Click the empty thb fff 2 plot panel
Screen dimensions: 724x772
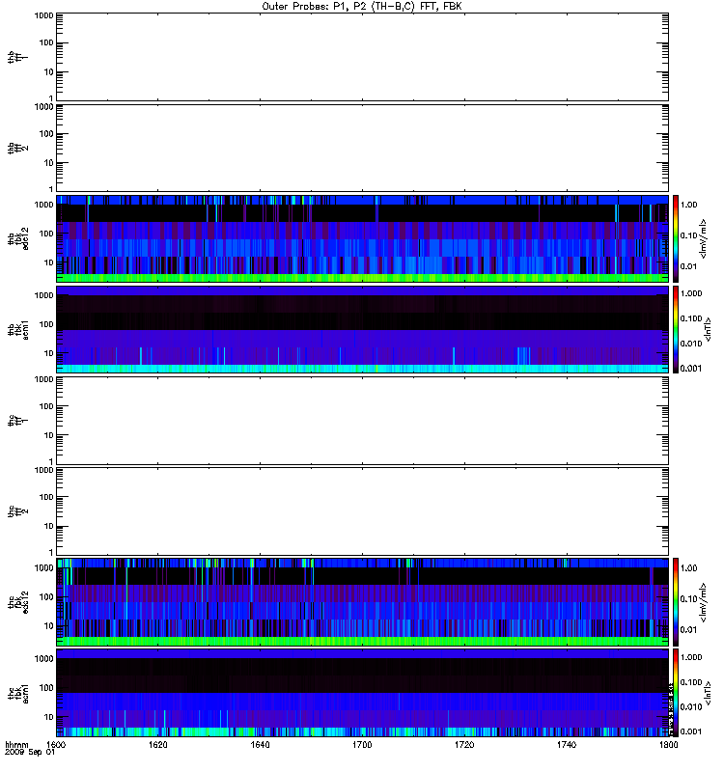[362, 148]
